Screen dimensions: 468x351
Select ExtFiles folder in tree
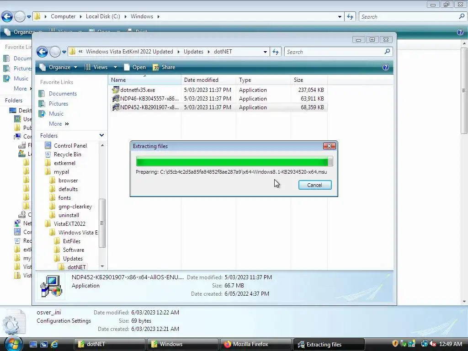pyautogui.click(x=72, y=241)
